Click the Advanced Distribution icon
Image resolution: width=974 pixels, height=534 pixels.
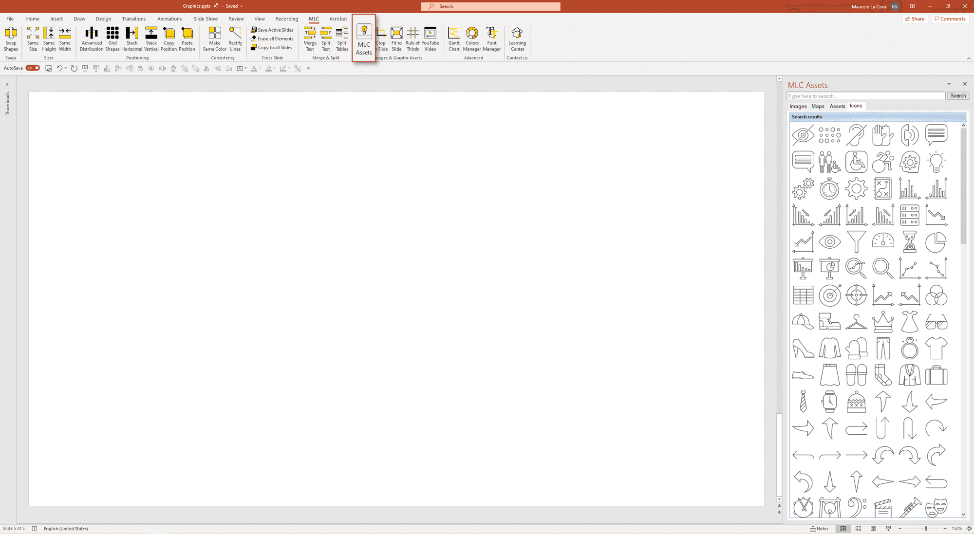(x=92, y=39)
